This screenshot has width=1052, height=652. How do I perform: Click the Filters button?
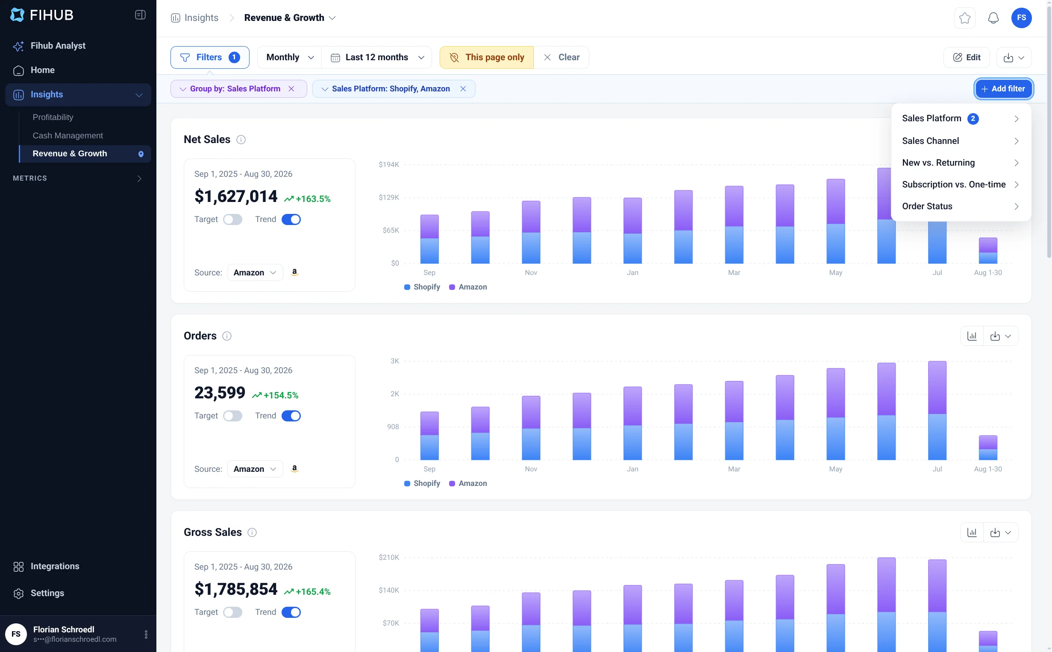pyautogui.click(x=210, y=57)
